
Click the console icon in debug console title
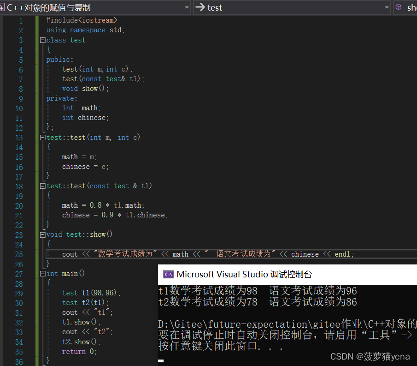(169, 274)
